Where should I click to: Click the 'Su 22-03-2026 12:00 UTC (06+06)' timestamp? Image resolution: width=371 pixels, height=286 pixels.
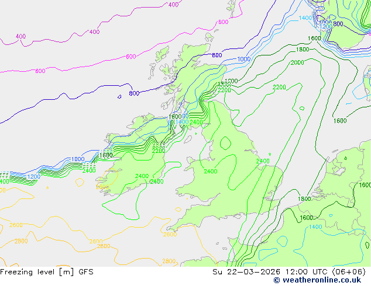[289, 272]
